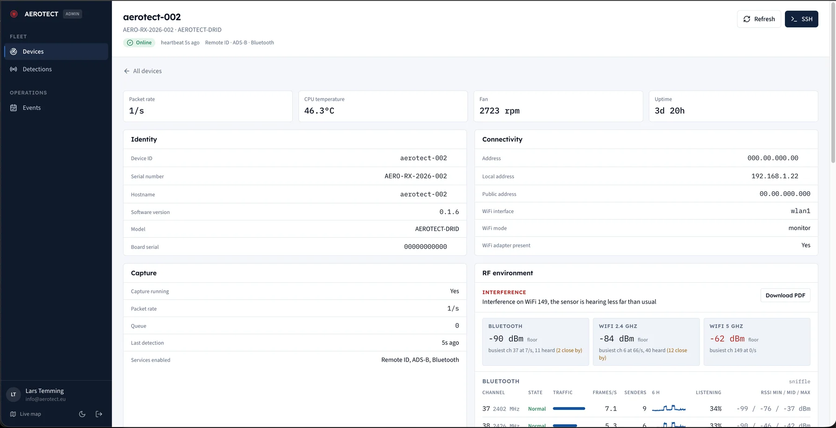The image size is (836, 428).
Task: Open the Events page
Action: pyautogui.click(x=56, y=108)
